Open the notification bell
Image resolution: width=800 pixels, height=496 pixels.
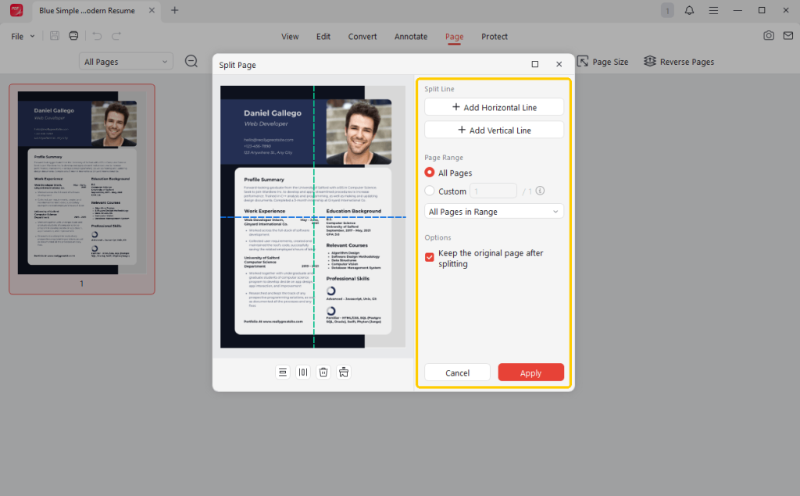tap(691, 10)
